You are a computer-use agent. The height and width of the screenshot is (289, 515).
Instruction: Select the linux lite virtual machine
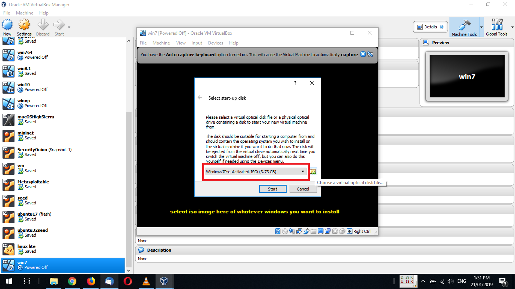62,249
